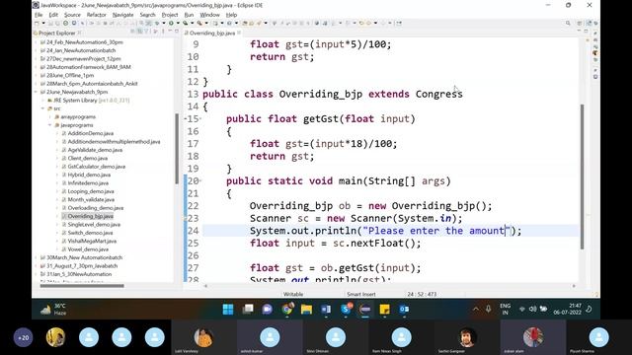Toggle Link with Editor in Project Explorer
The width and height of the screenshot is (632, 355).
pos(139,32)
